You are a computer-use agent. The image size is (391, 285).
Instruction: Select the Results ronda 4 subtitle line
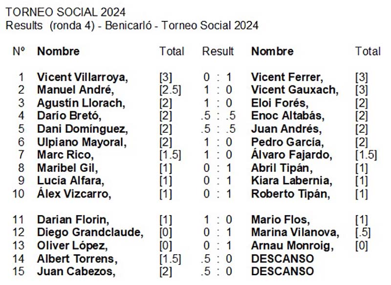click(132, 25)
